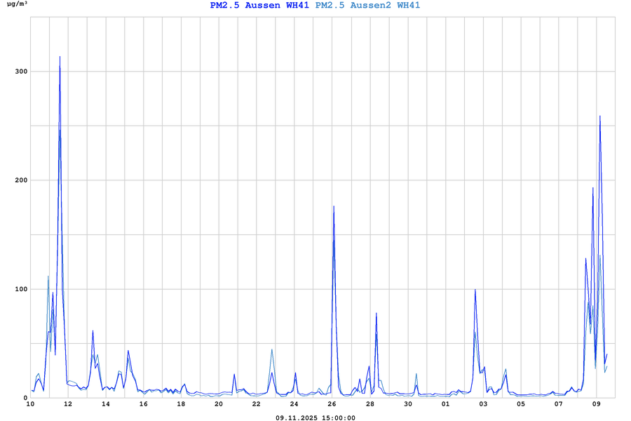Select the timestamp 09.11.2025 15:00:00 below the chart
The image size is (631, 421).
(x=315, y=417)
